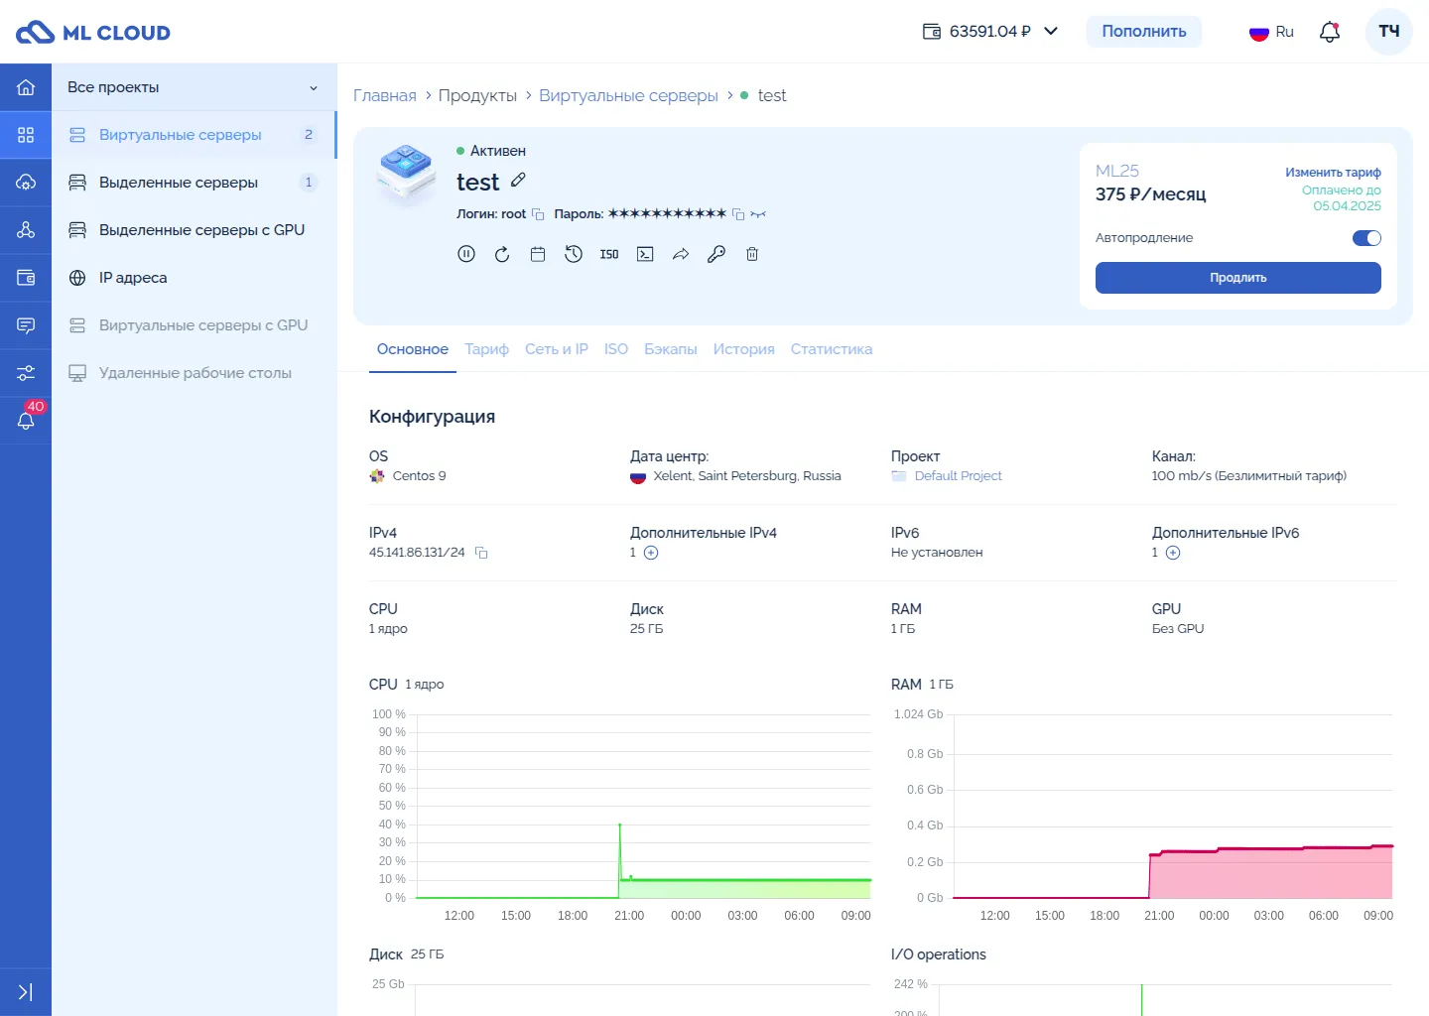Click the Изменить тариф link
Image resolution: width=1429 pixels, height=1016 pixels.
pos(1333,173)
